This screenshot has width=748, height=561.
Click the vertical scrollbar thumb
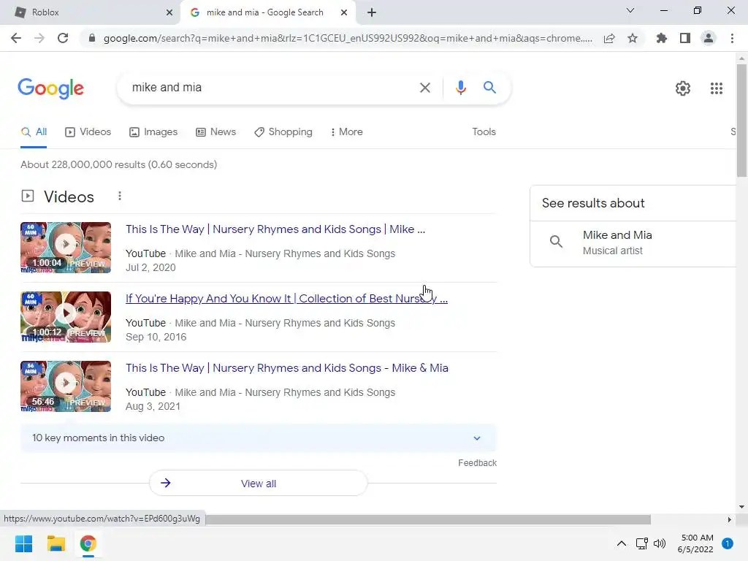[741, 121]
